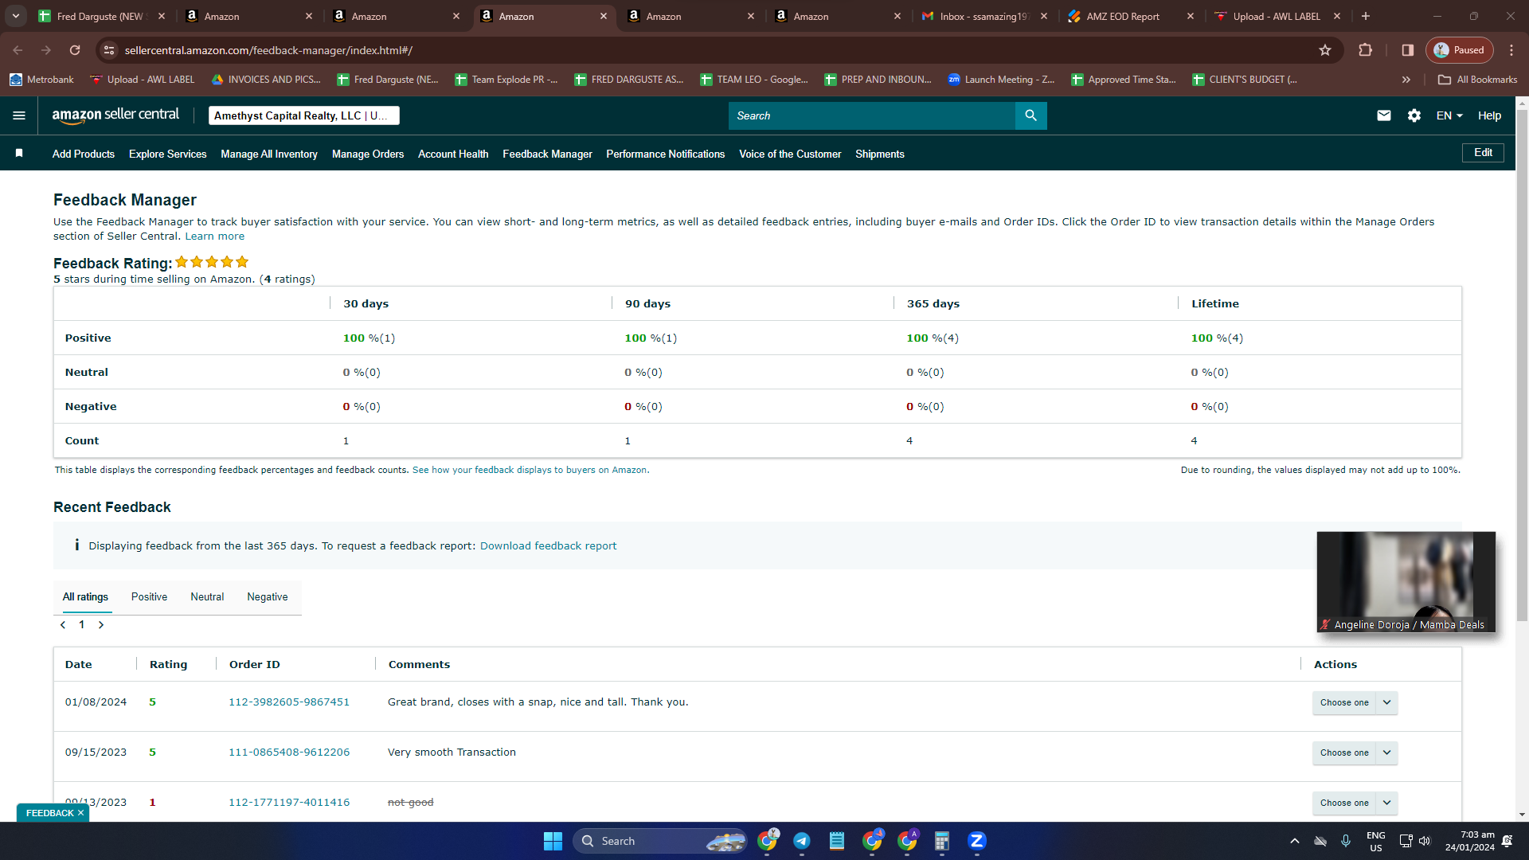Click the Learn more link
The height and width of the screenshot is (860, 1529).
(215, 236)
